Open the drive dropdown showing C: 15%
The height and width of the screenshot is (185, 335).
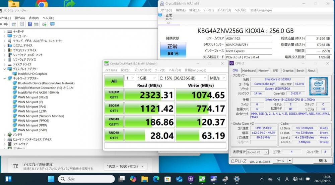(183, 78)
